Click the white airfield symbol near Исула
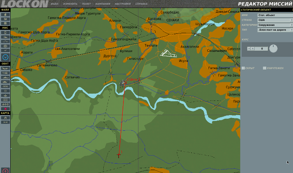Image resolution: width=293 pixels, height=173 pixels. click(x=168, y=53)
